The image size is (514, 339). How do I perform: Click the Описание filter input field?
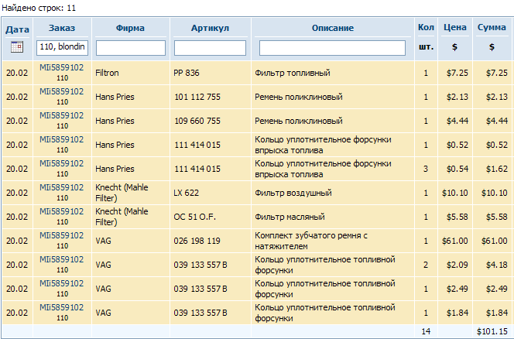(x=332, y=48)
